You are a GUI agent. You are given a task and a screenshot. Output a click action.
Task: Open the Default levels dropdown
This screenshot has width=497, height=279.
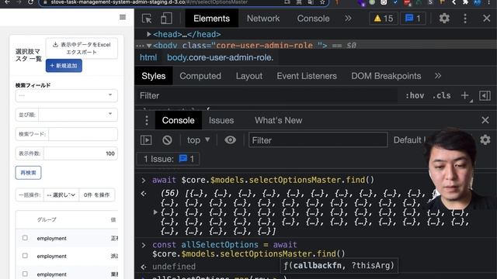coord(409,140)
